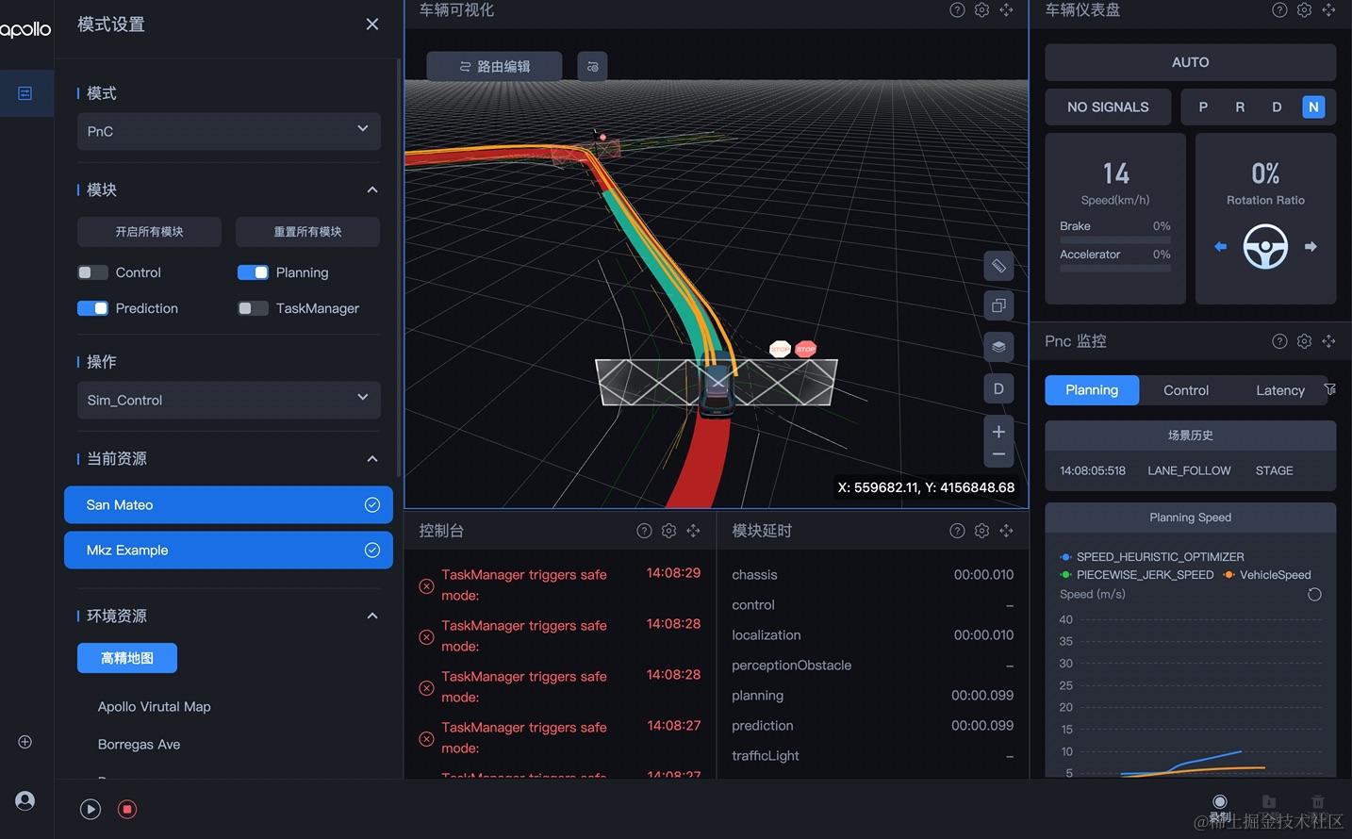Click the AUTO driving mode button
This screenshot has width=1352, height=839.
point(1190,62)
